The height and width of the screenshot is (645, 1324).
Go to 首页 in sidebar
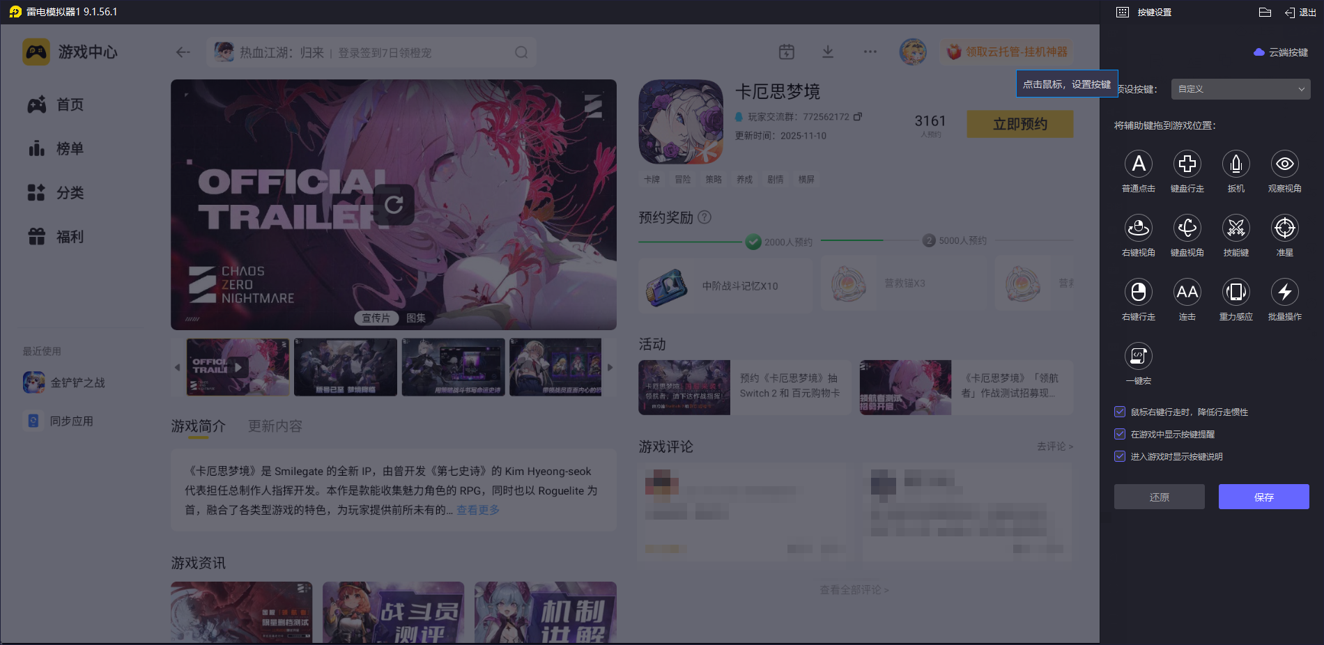click(56, 104)
